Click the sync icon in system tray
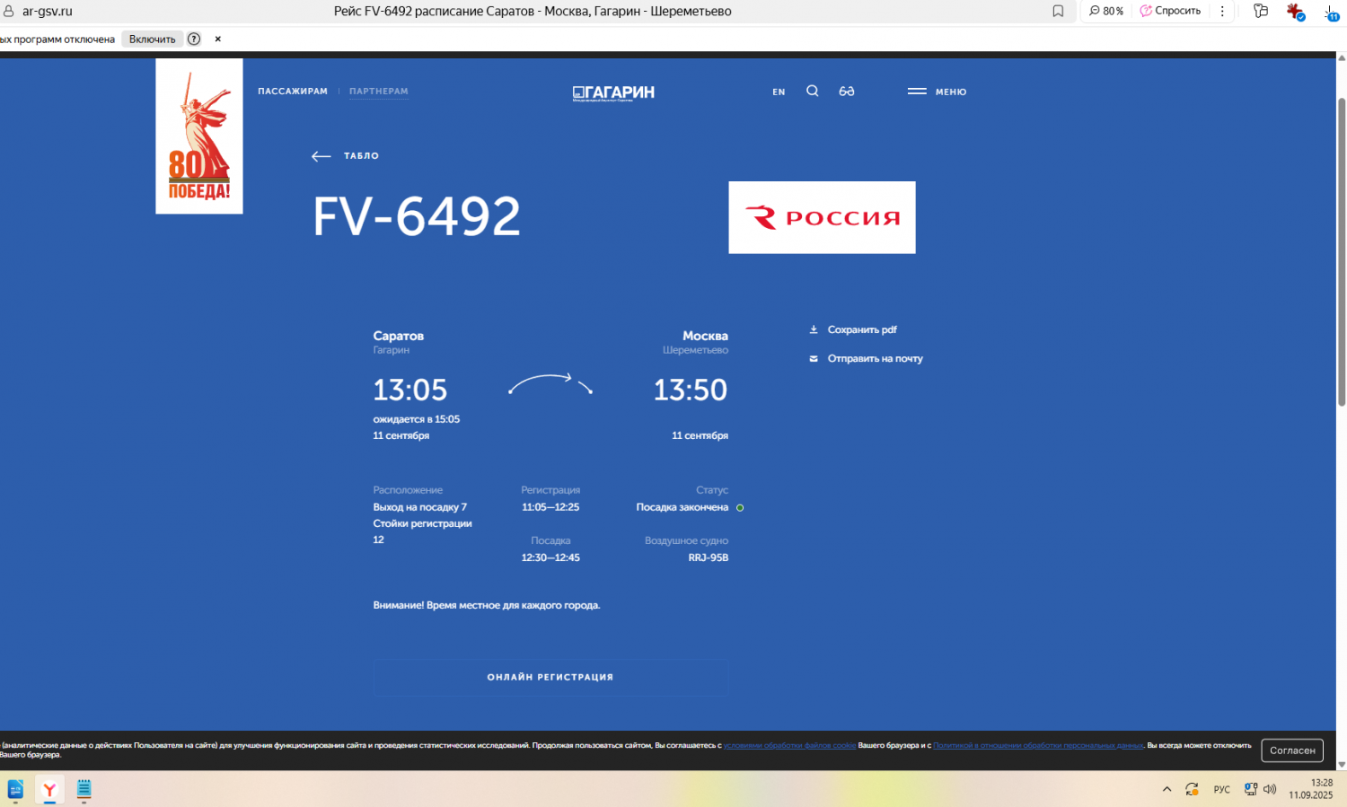 point(1192,790)
